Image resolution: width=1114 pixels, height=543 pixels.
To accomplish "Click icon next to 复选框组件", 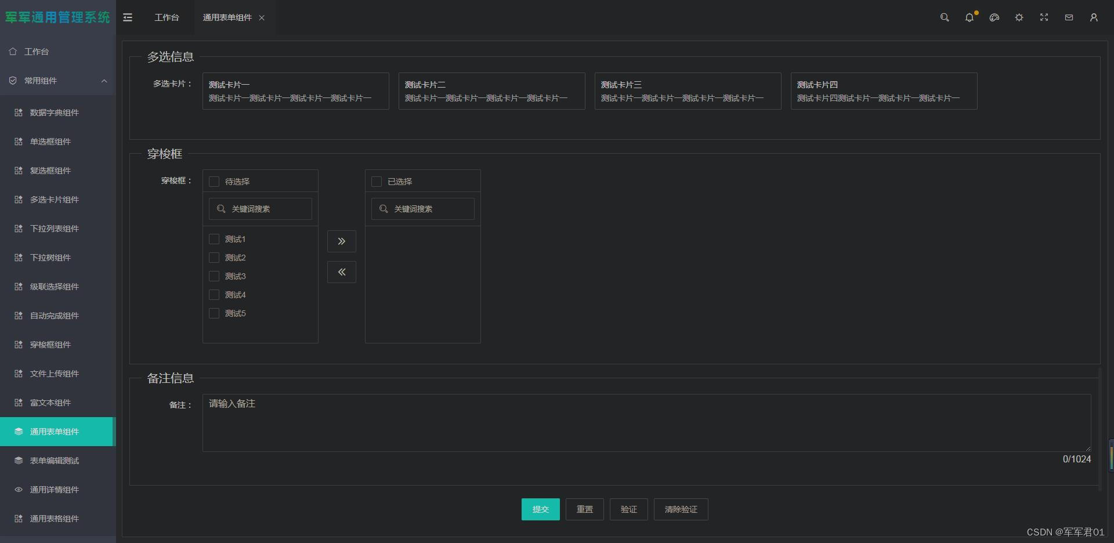I will point(19,171).
